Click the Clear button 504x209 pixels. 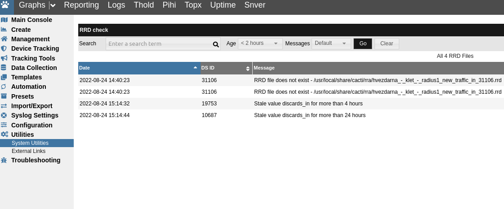[387, 44]
